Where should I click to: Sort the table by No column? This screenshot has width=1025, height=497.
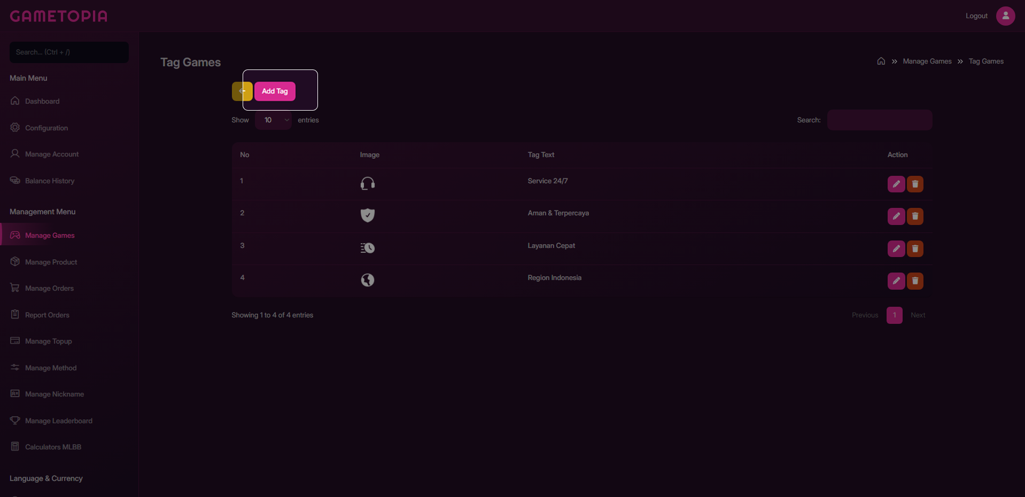245,155
